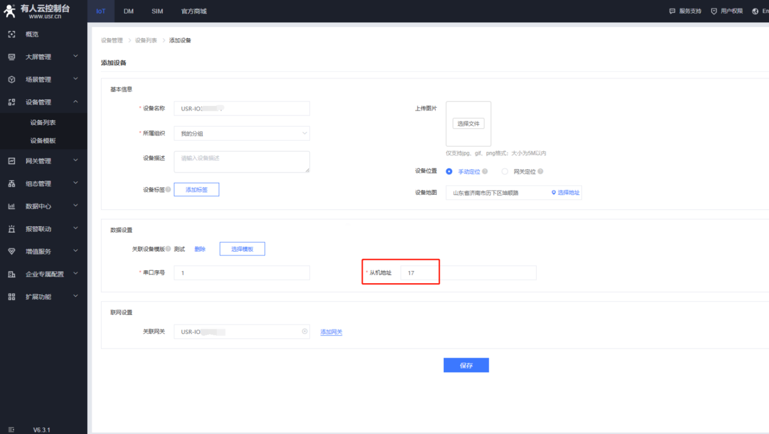Click the 保存 save button
Image resolution: width=769 pixels, height=434 pixels.
466,365
